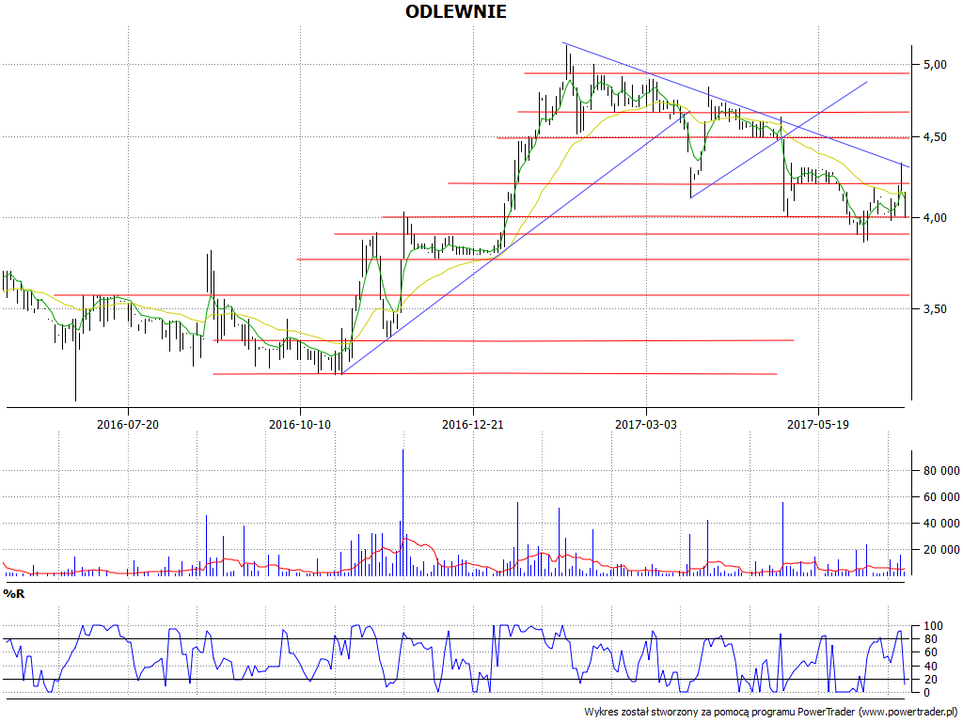Click the 40 level on %R axis
The height and width of the screenshot is (722, 963).
pyautogui.click(x=930, y=667)
